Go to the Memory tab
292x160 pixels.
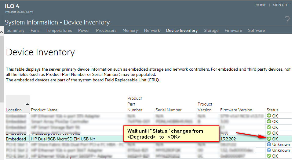point(130,30)
